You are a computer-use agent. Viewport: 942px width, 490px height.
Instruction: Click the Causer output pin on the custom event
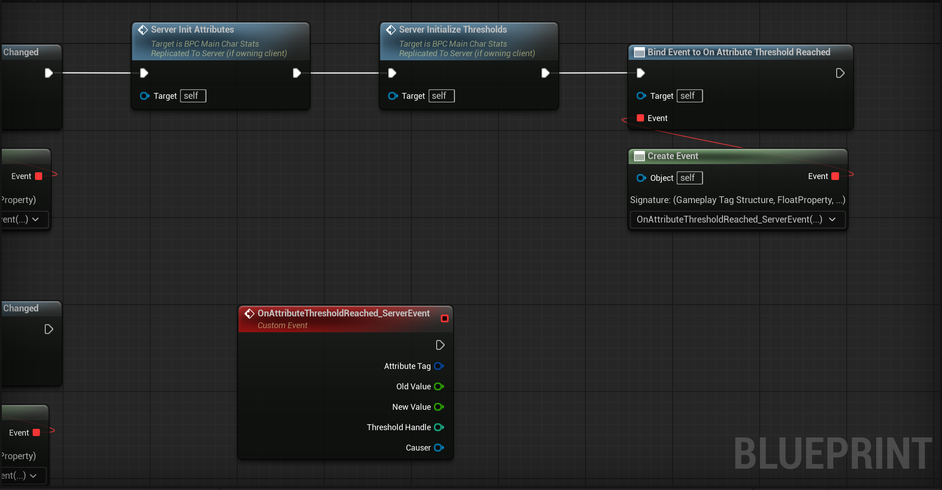pyautogui.click(x=438, y=447)
